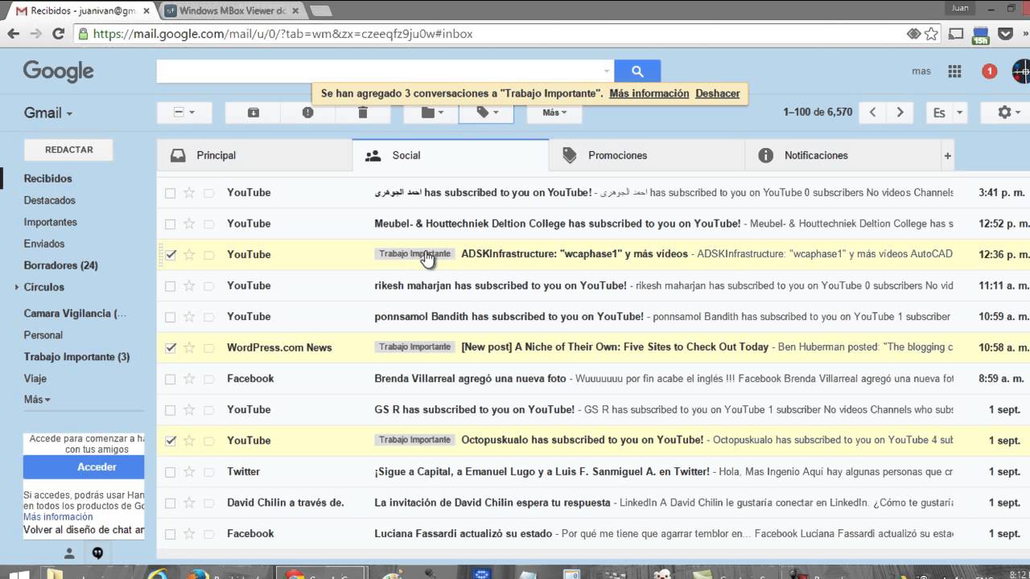Star the Brenda Villarreal Facebook email
The width and height of the screenshot is (1030, 579).
tap(189, 379)
